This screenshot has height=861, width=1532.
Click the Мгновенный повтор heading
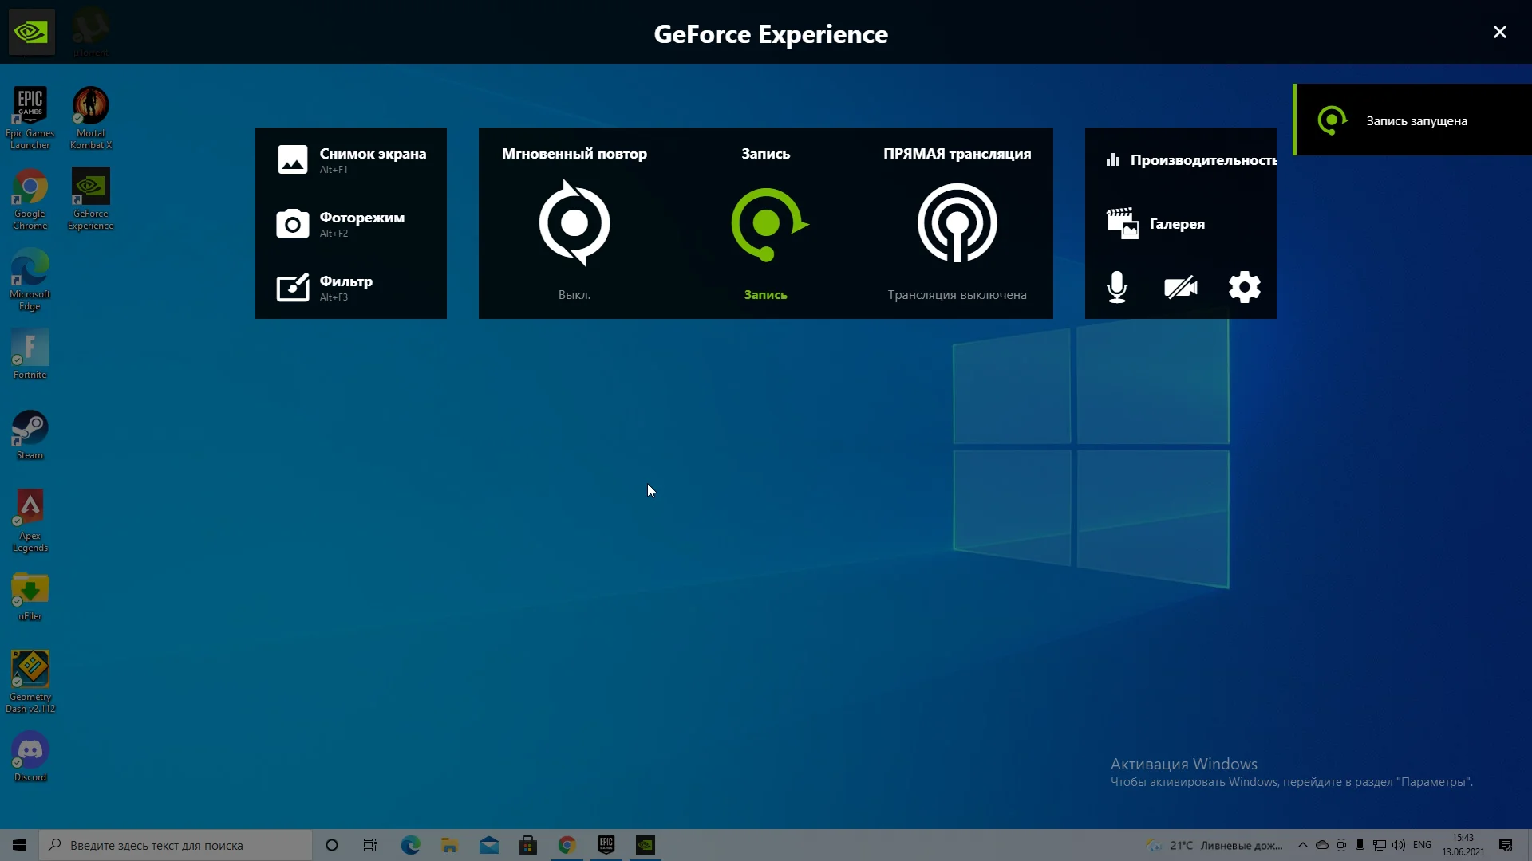(574, 154)
